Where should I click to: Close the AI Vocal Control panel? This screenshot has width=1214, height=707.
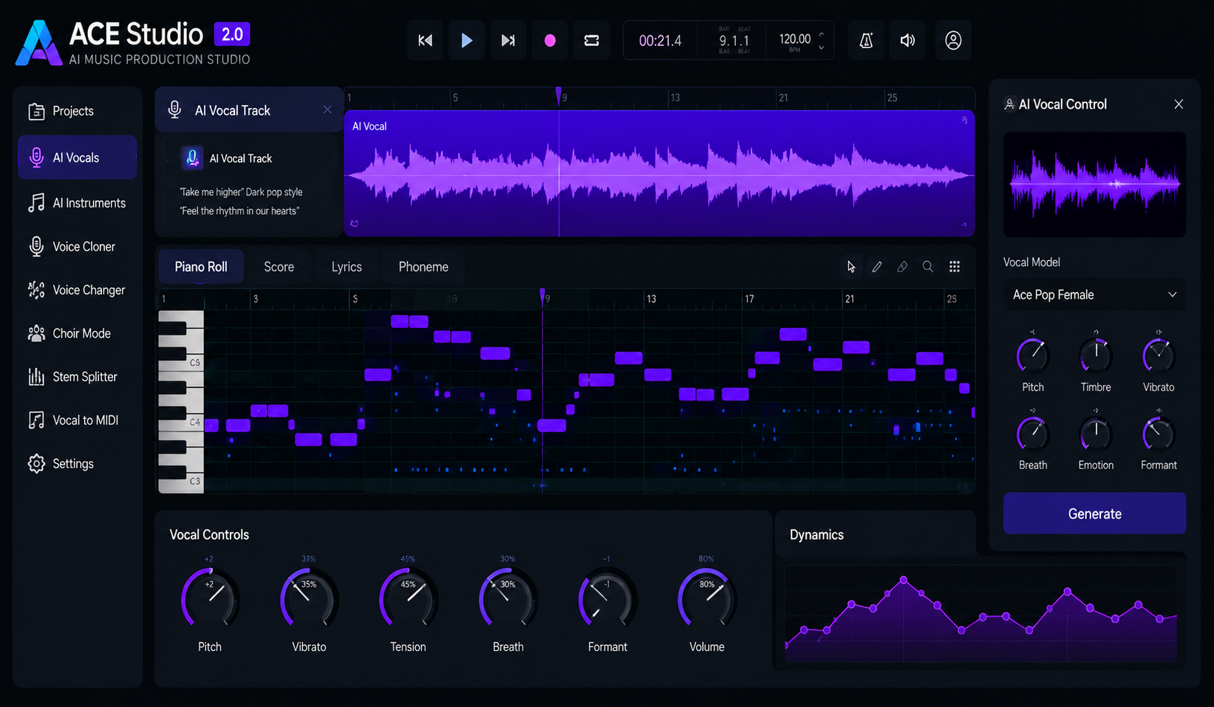tap(1179, 104)
